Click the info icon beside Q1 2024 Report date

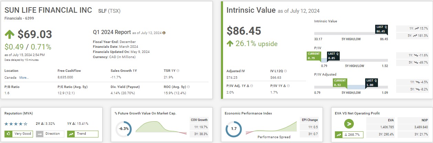164,33
